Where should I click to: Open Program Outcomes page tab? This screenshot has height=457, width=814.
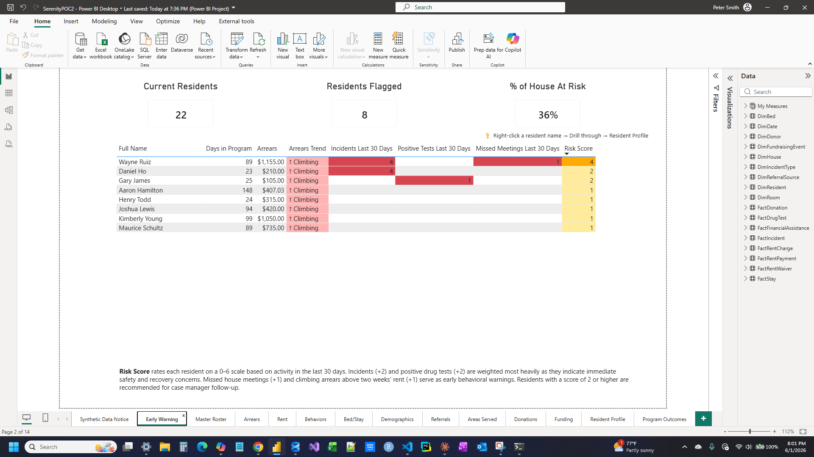pyautogui.click(x=664, y=419)
